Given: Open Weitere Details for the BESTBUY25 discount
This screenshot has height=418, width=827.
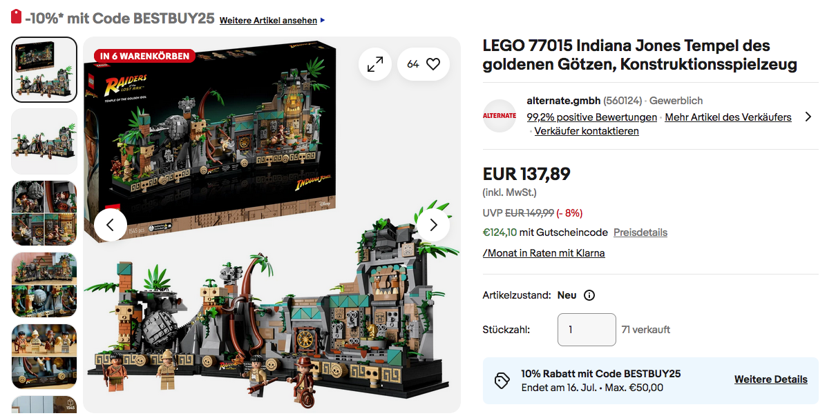Looking at the screenshot, I should click(x=770, y=379).
